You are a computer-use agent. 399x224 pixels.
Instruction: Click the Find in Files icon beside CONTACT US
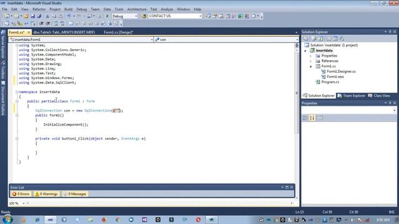pos(144,16)
